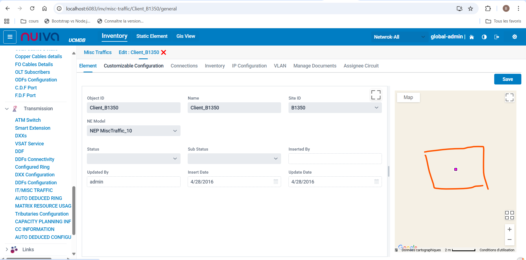Zoom in on the map
The height and width of the screenshot is (260, 526).
[x=509, y=229]
